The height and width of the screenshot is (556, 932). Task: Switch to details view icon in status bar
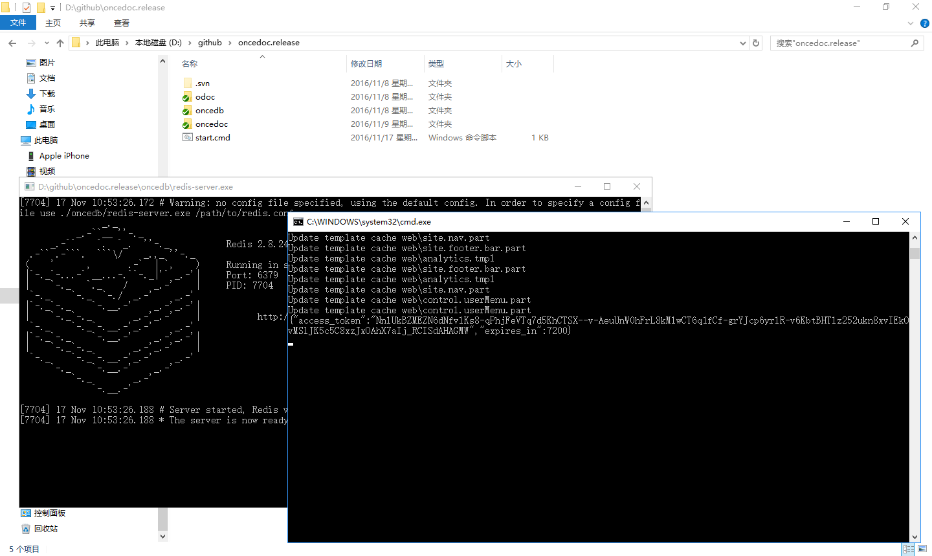pos(909,549)
